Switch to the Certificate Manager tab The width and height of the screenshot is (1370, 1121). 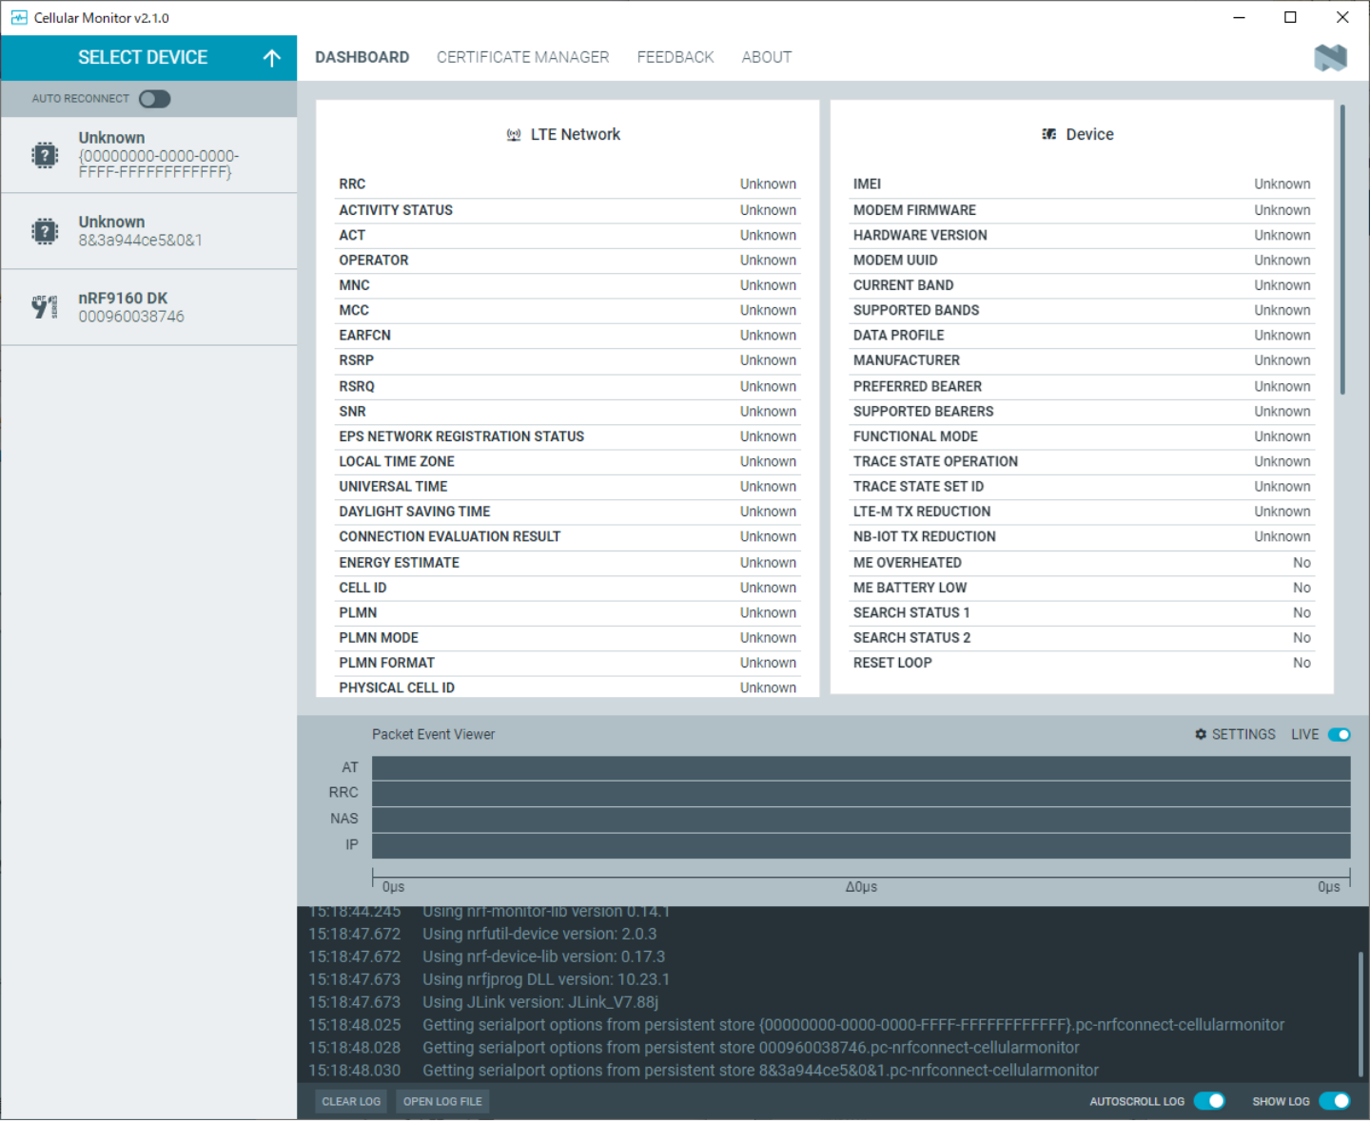tap(522, 57)
